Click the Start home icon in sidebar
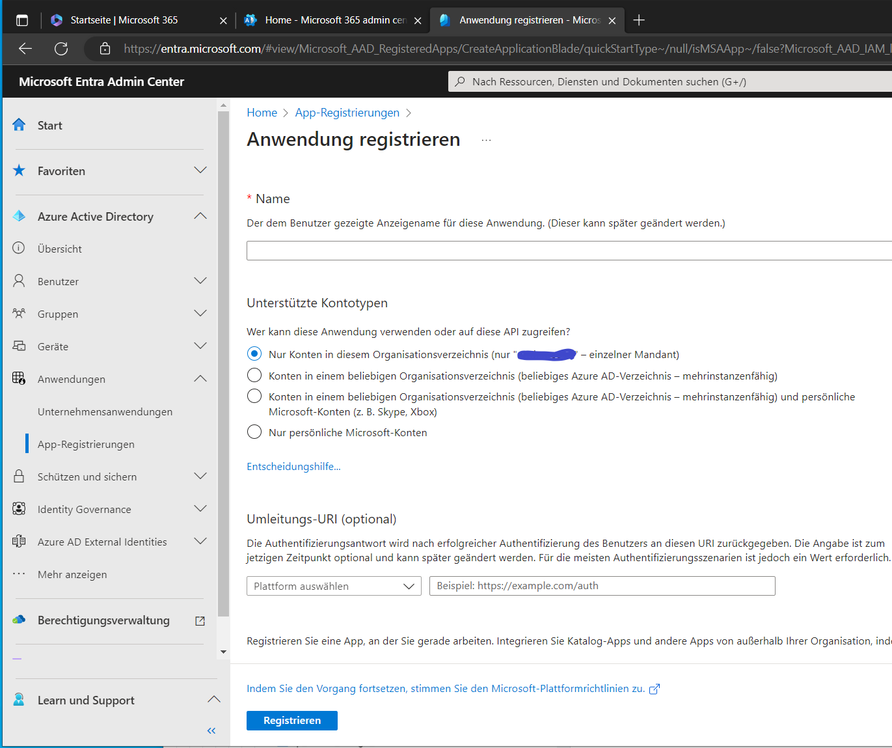Screen dimensions: 892x748 click(x=19, y=125)
